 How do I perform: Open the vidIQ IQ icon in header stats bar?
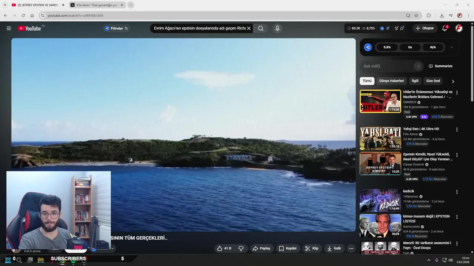pyautogui.click(x=382, y=28)
